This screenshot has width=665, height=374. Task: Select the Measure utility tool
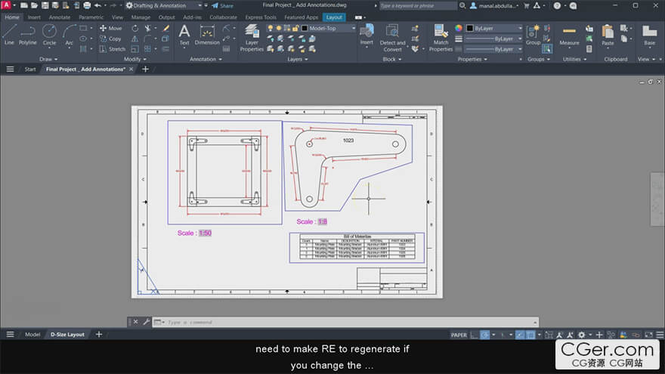(569, 33)
